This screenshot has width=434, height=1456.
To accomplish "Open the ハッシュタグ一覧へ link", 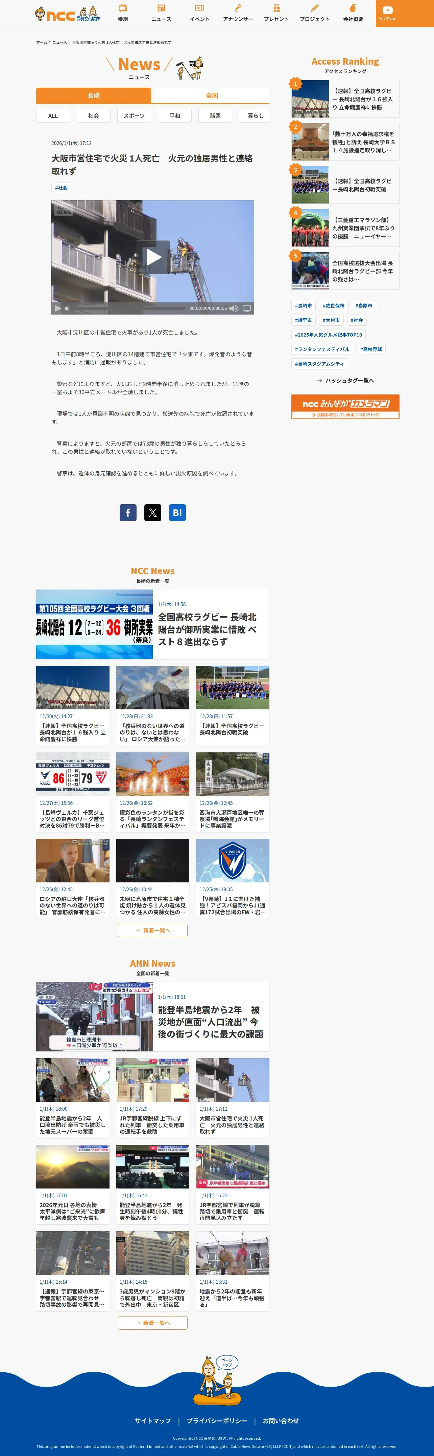I will point(345,380).
